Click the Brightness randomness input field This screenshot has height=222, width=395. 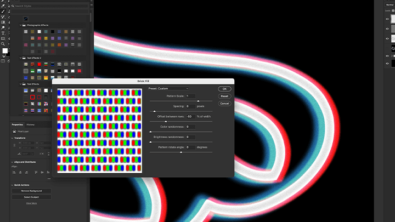(x=191, y=137)
